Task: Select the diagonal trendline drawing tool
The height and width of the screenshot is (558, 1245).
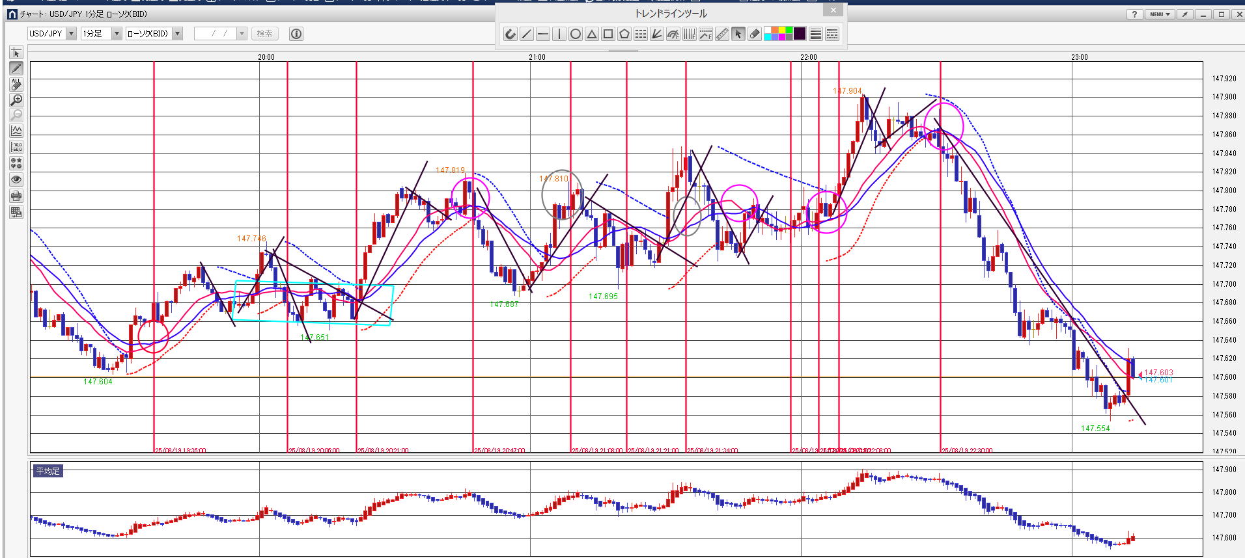Action: click(526, 34)
